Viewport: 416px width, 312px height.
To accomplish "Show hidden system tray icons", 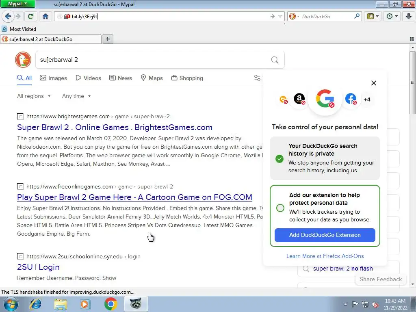I will click(345, 304).
